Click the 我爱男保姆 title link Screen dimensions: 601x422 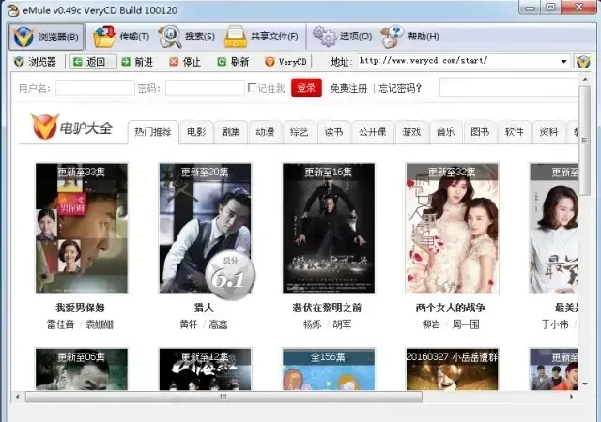click(x=80, y=308)
